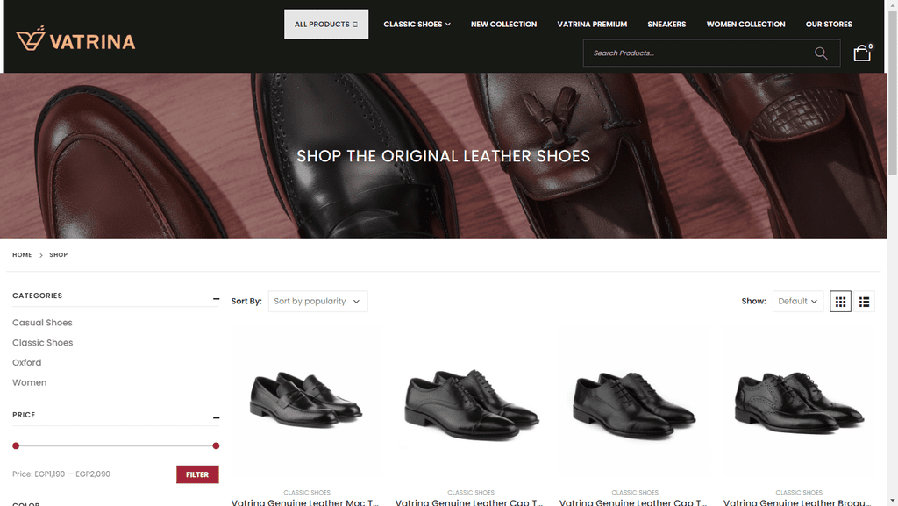Focus the Search Products input field
This screenshot has width=898, height=506.
click(x=699, y=53)
